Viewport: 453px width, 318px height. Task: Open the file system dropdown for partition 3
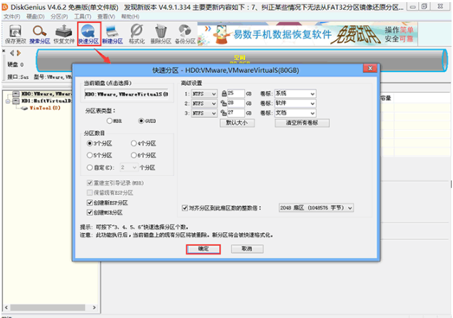pos(204,113)
